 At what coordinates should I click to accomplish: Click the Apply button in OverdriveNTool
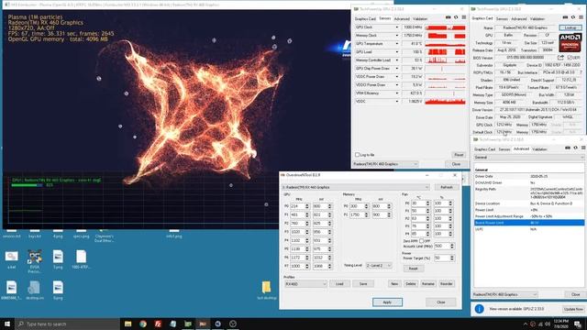point(387,302)
